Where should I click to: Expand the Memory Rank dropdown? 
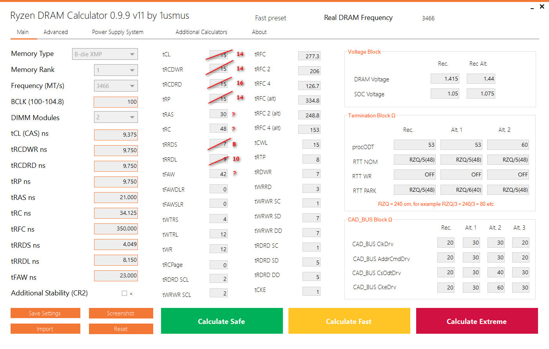[x=116, y=70]
